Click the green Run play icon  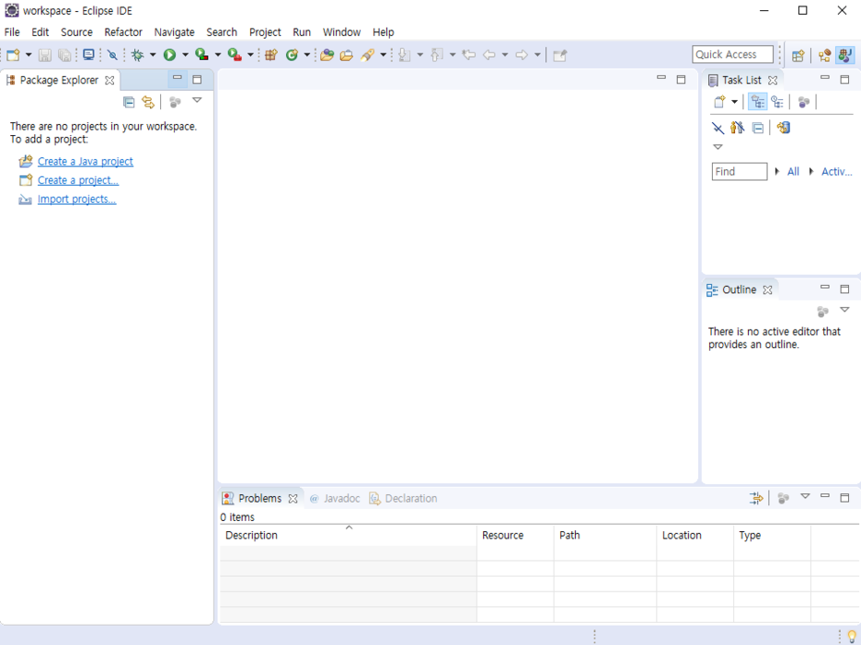[169, 55]
